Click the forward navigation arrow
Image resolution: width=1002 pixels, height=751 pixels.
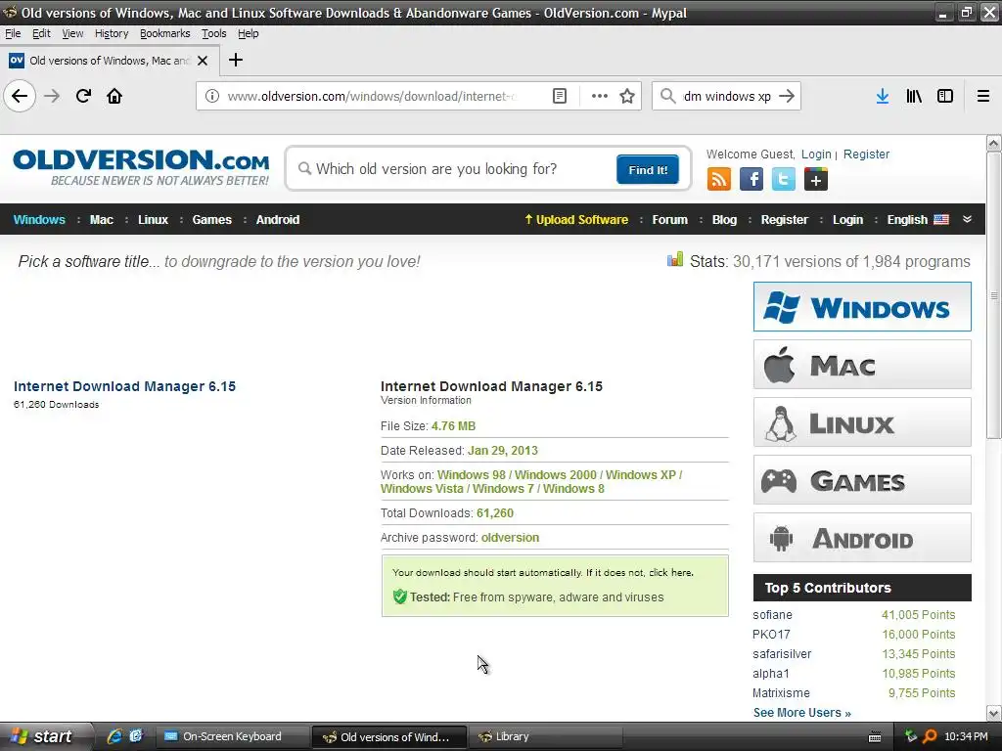(x=52, y=97)
